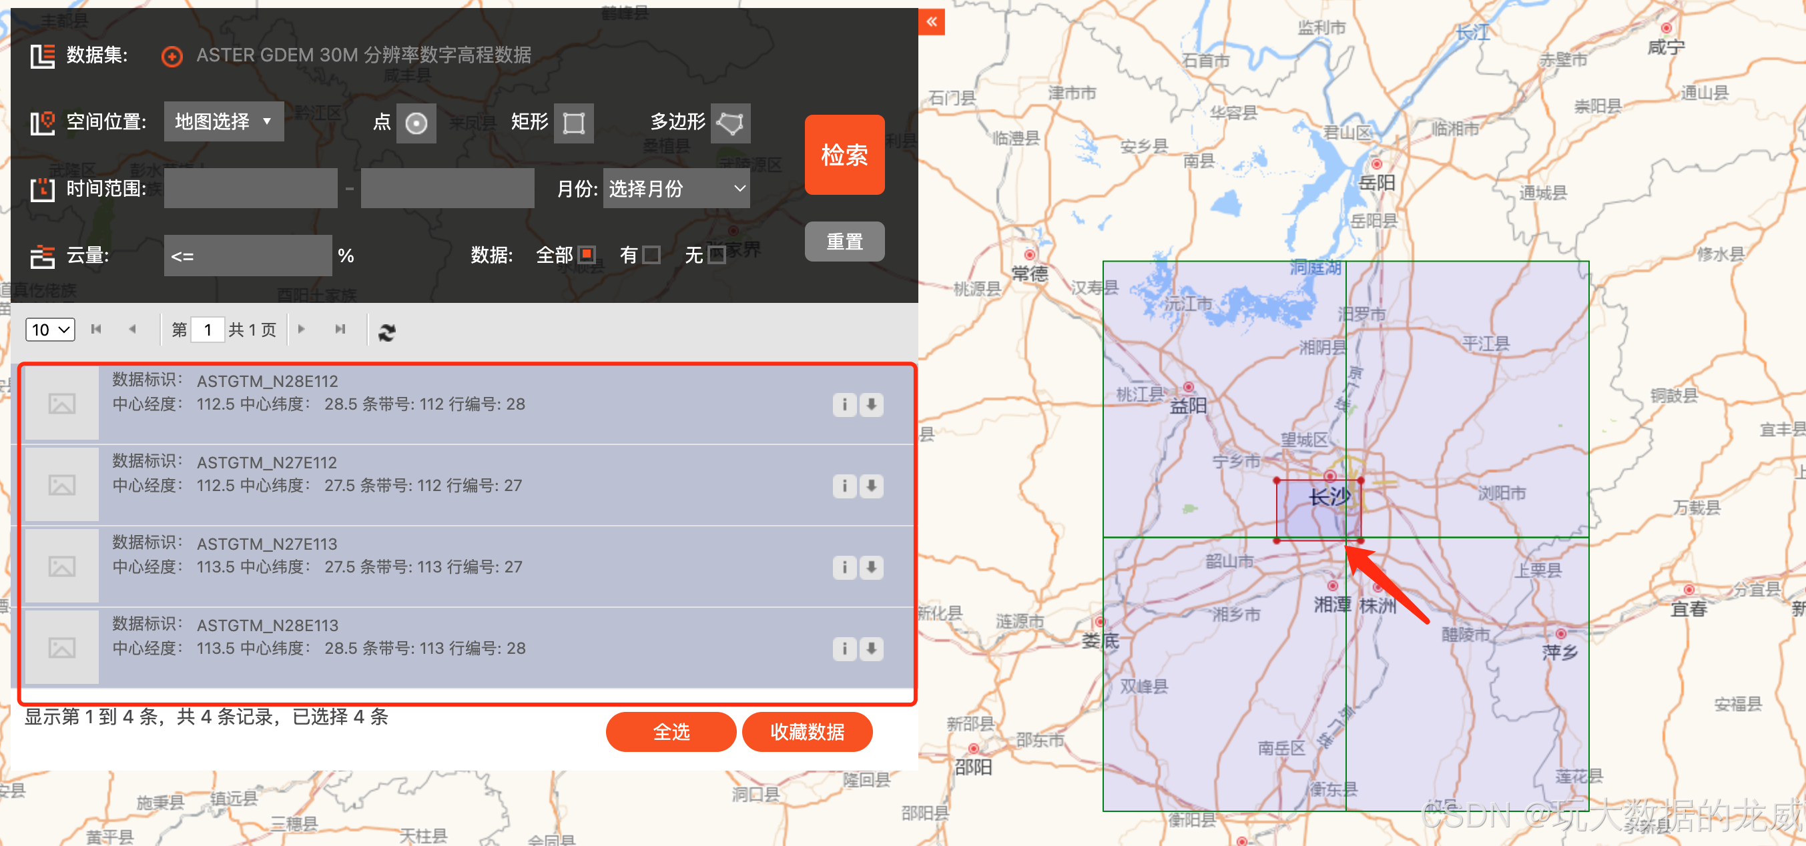Open the page size dropdown showing 10

click(x=50, y=330)
